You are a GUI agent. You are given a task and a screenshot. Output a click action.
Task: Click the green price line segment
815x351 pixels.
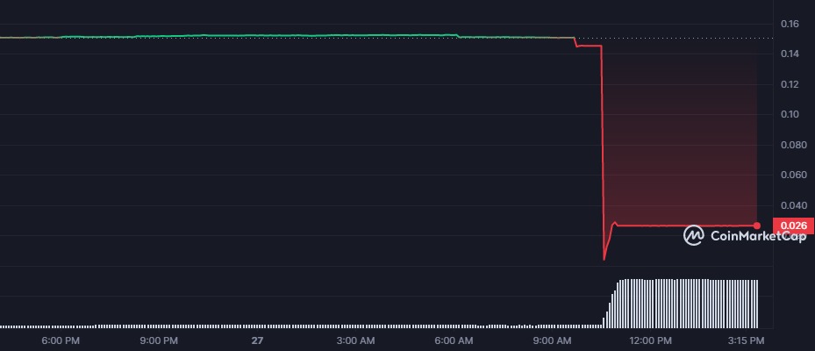pyautogui.click(x=263, y=36)
